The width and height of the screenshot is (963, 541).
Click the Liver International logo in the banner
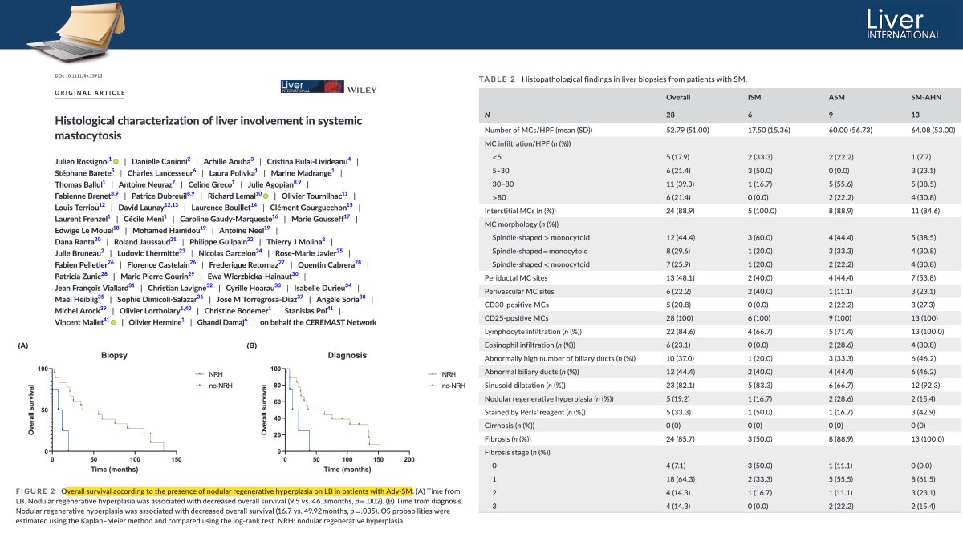coord(903,25)
